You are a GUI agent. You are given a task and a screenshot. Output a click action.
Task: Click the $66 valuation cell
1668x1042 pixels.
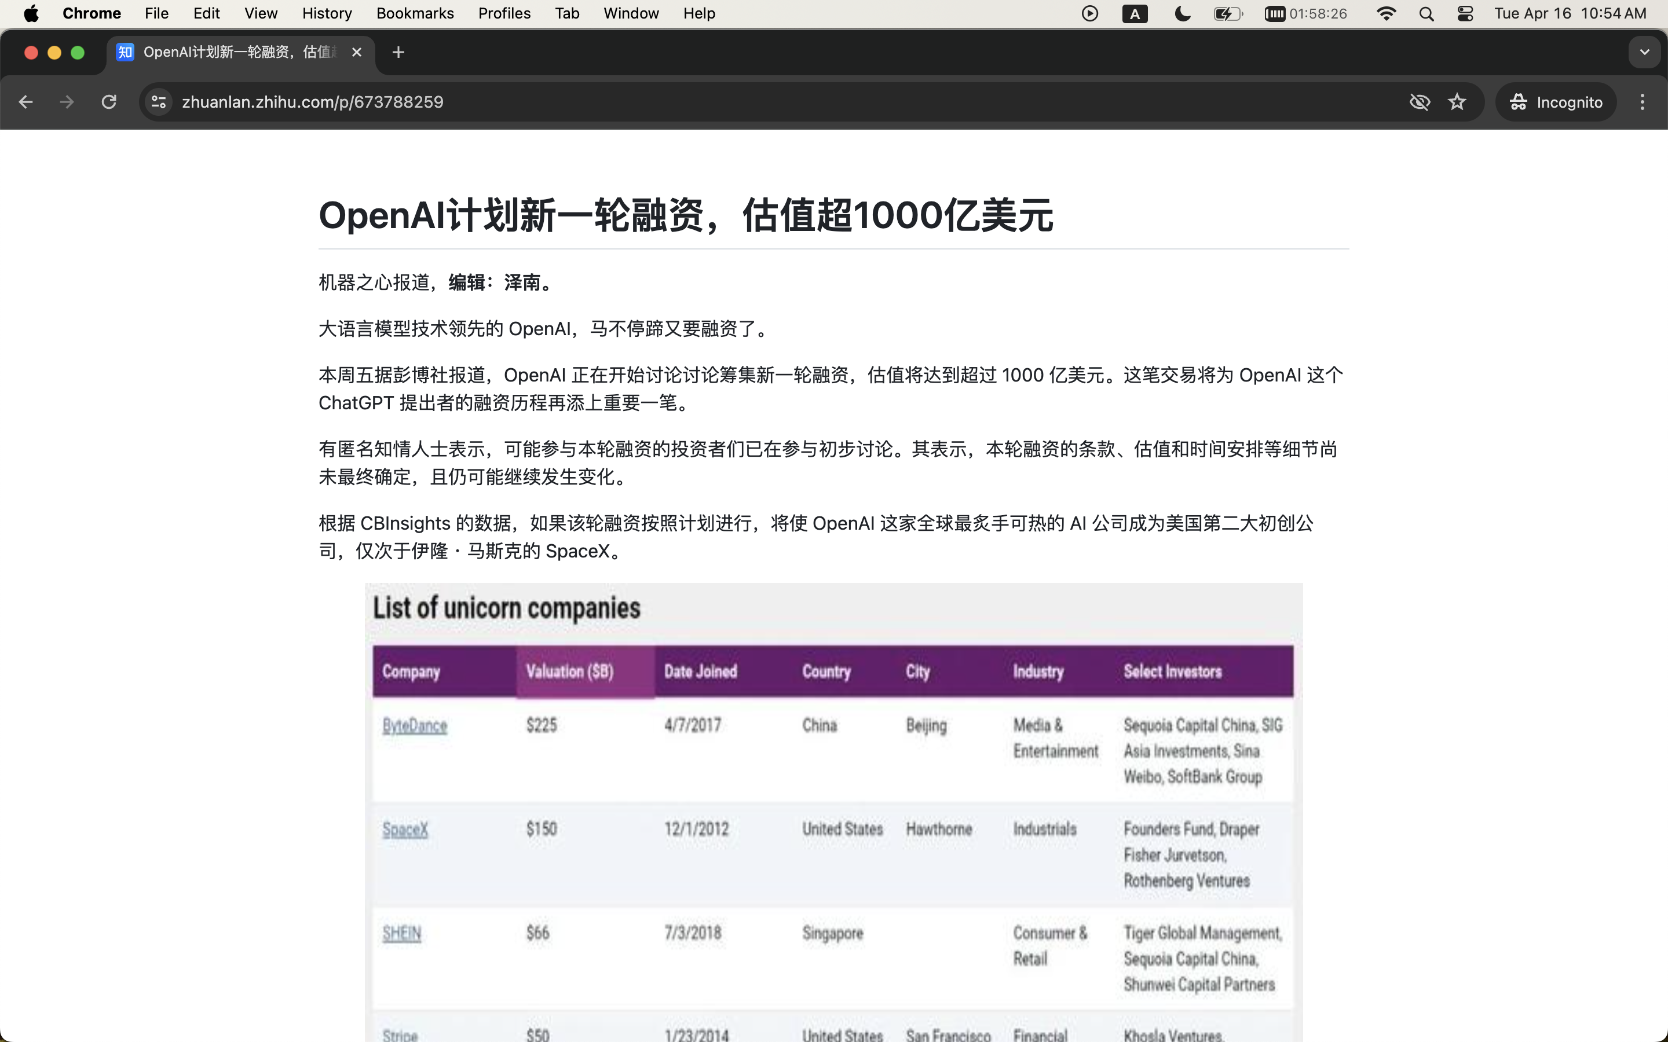pyautogui.click(x=537, y=933)
